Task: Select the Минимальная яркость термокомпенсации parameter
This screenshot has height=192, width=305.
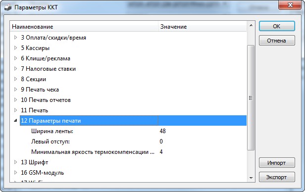Action: click(93, 152)
